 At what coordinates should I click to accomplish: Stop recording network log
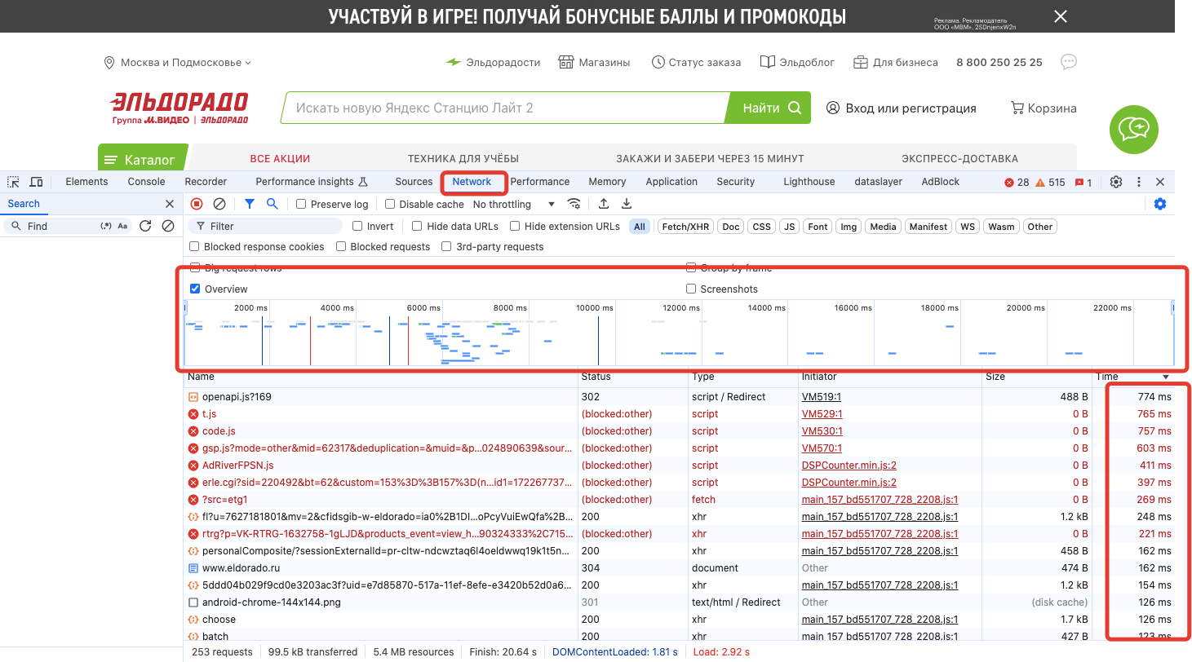click(x=197, y=204)
